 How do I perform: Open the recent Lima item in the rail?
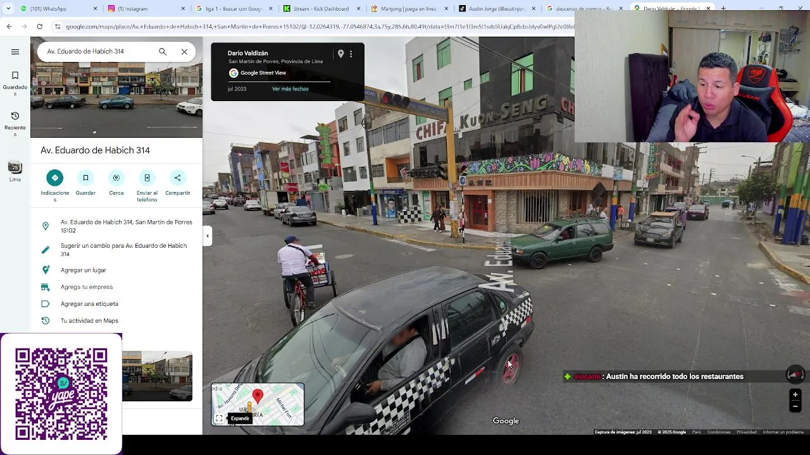pyautogui.click(x=15, y=171)
